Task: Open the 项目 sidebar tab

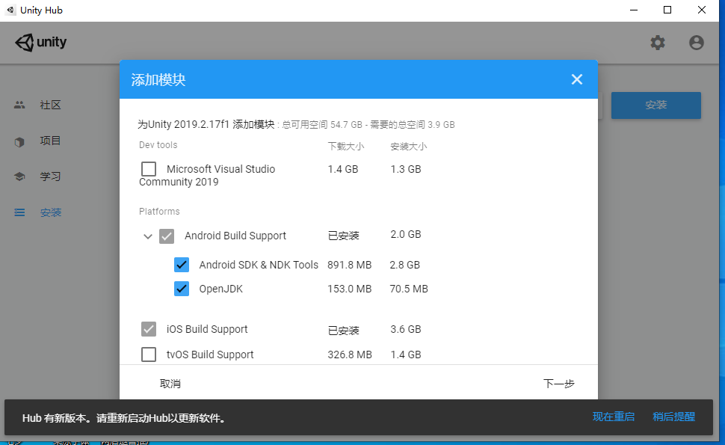Action: (x=50, y=141)
